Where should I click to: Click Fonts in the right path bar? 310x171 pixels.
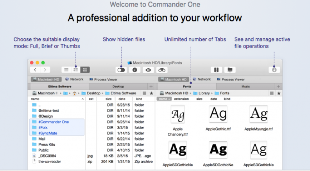pos(222,93)
